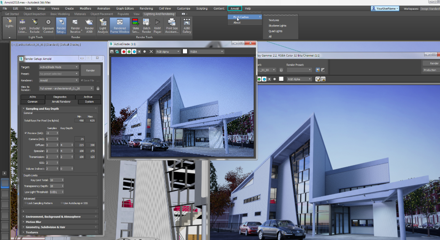Viewport: 440px width, 240px height.
Task: Click the YourUserName account button
Action: click(385, 8)
